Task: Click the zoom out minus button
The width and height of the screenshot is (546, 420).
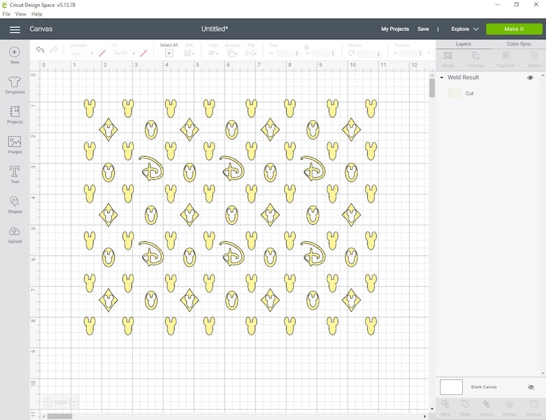Action: point(48,402)
